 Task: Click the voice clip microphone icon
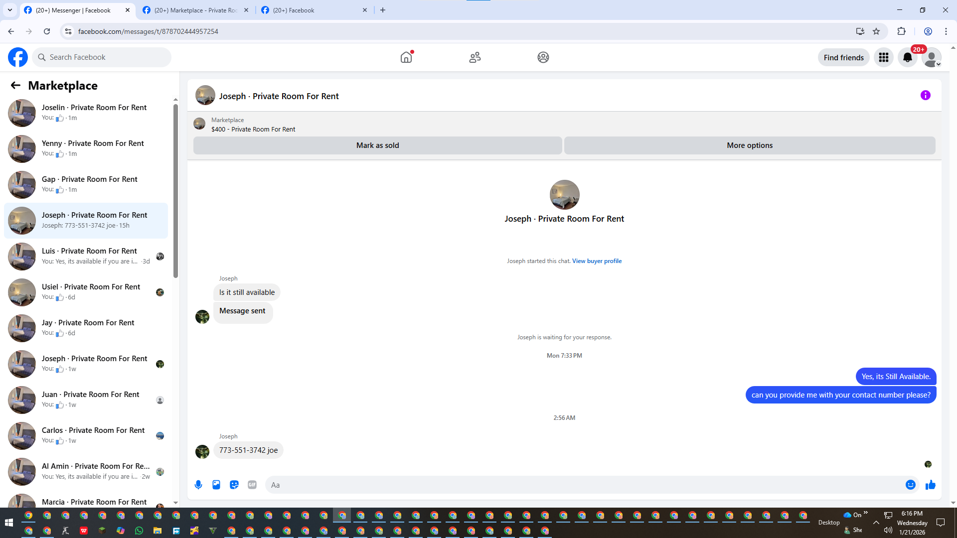click(x=198, y=485)
